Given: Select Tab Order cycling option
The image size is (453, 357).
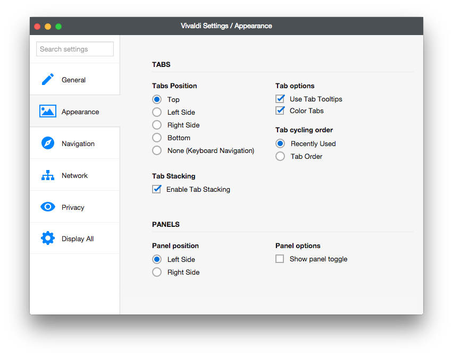Looking at the screenshot, I should 280,156.
